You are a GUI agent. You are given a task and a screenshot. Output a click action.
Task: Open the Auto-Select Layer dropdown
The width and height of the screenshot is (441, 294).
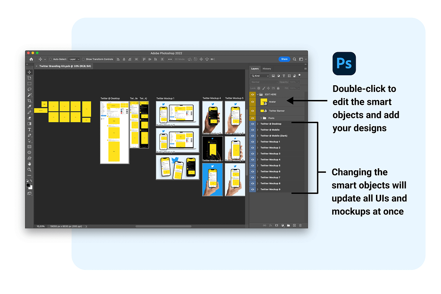pos(74,59)
